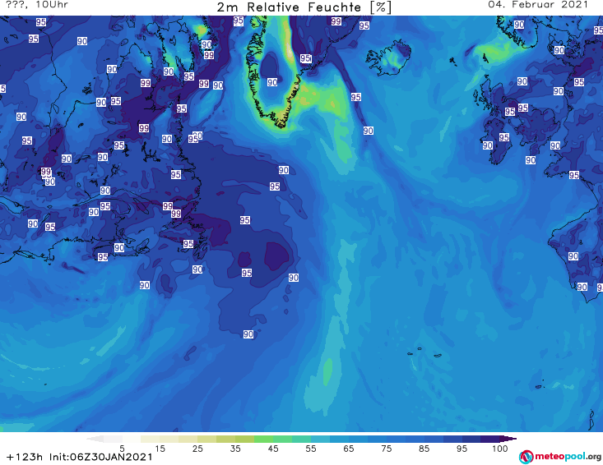Click the legend value 55
The image size is (603, 465).
pyautogui.click(x=311, y=449)
